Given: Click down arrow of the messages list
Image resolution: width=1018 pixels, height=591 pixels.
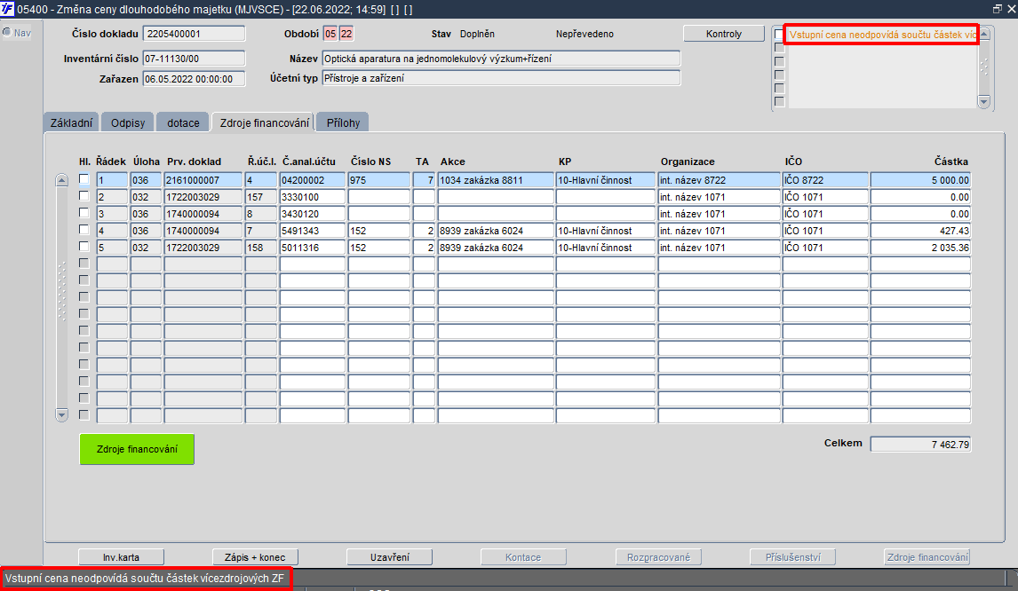Looking at the screenshot, I should point(984,101).
